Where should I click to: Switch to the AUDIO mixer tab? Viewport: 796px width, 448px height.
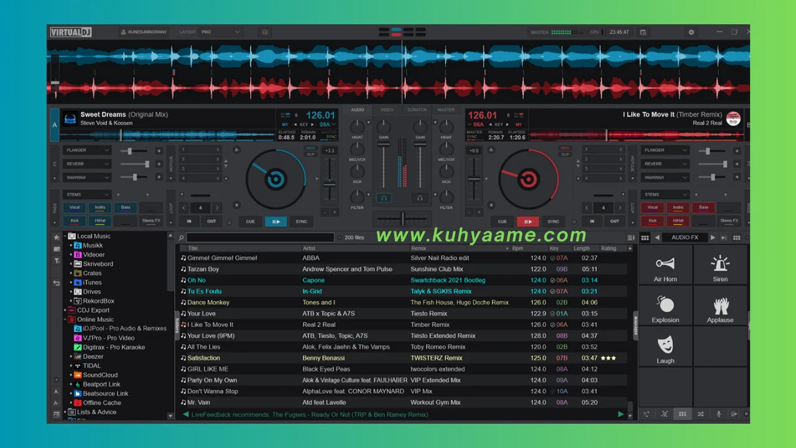click(x=358, y=110)
